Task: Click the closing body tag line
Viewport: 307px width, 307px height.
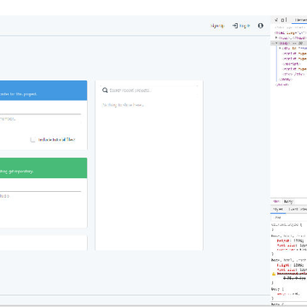Action: (x=287, y=79)
